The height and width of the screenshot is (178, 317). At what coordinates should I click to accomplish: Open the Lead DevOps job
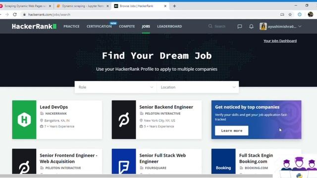click(x=54, y=107)
